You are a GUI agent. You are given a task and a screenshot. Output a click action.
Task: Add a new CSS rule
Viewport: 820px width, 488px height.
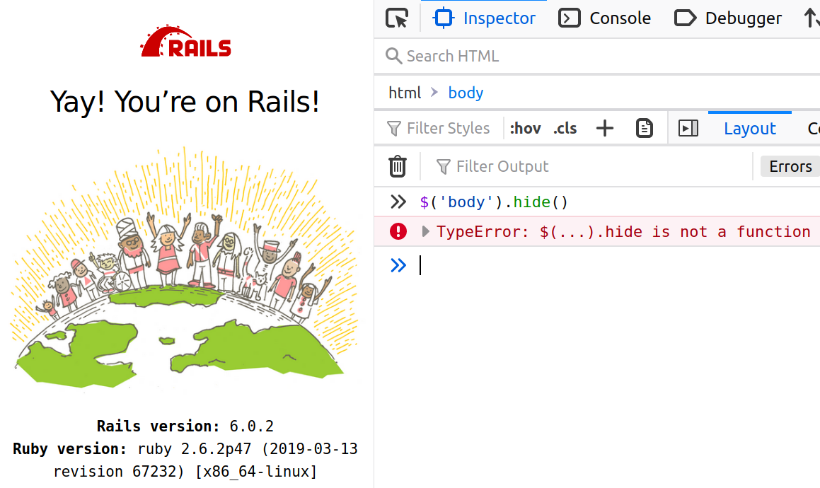(604, 128)
